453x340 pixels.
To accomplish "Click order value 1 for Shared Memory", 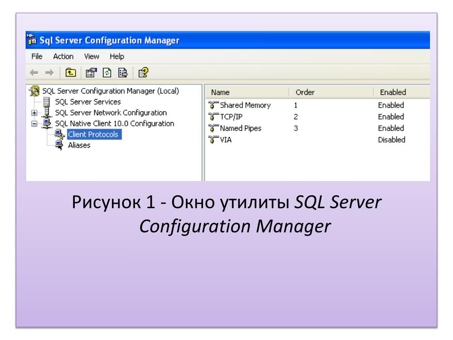I will coord(296,105).
